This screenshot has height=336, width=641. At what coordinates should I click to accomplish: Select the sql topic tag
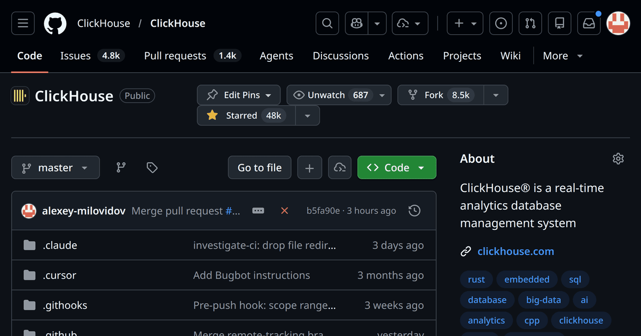point(575,279)
